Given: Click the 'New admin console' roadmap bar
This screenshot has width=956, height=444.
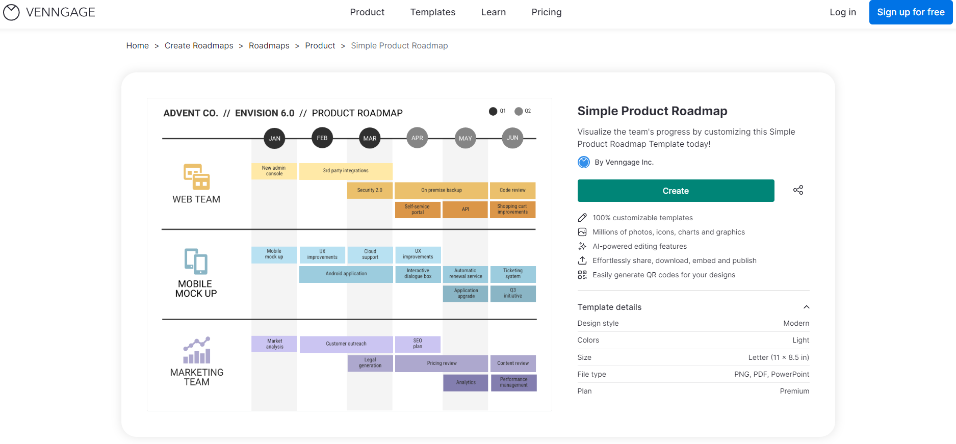Looking at the screenshot, I should tap(274, 171).
